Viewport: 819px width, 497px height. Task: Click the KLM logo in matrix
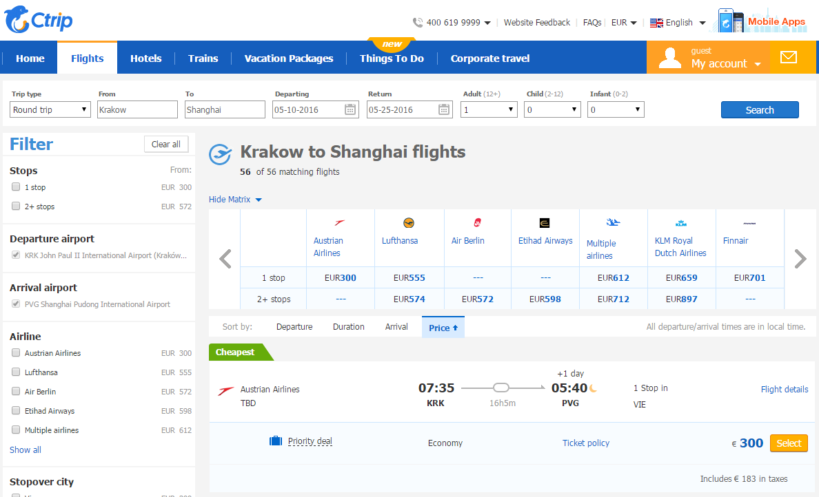click(x=680, y=223)
